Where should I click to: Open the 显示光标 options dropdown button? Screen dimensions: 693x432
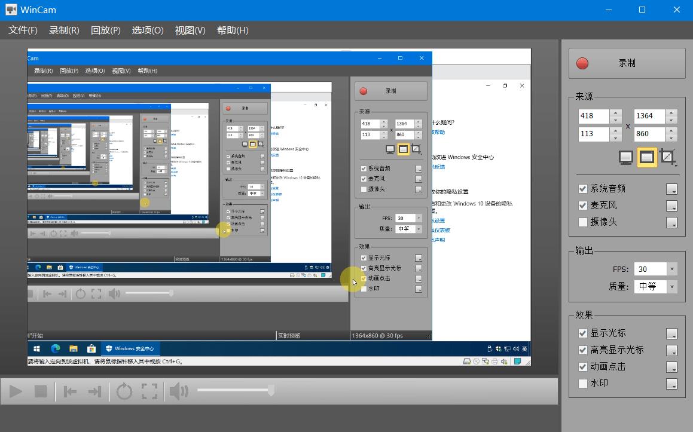672,333
